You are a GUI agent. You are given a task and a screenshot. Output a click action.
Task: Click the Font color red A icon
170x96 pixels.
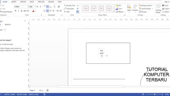[x=33, y=11]
